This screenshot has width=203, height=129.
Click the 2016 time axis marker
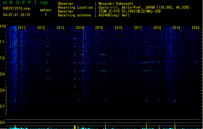118,28
